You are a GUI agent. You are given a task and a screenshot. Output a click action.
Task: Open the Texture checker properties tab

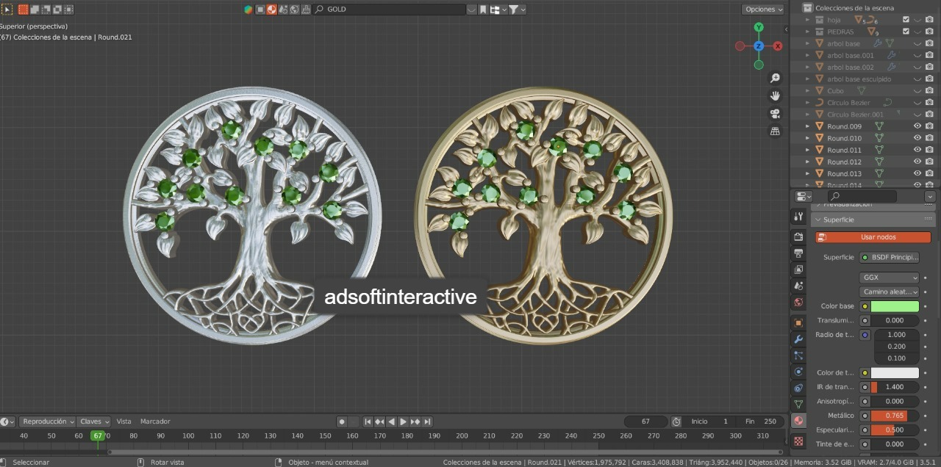pos(798,441)
